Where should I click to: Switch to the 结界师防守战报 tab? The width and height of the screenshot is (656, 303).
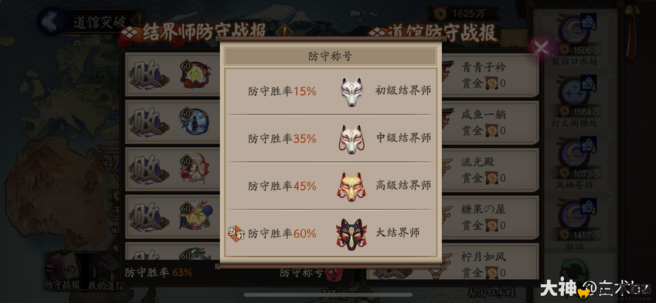tap(198, 32)
